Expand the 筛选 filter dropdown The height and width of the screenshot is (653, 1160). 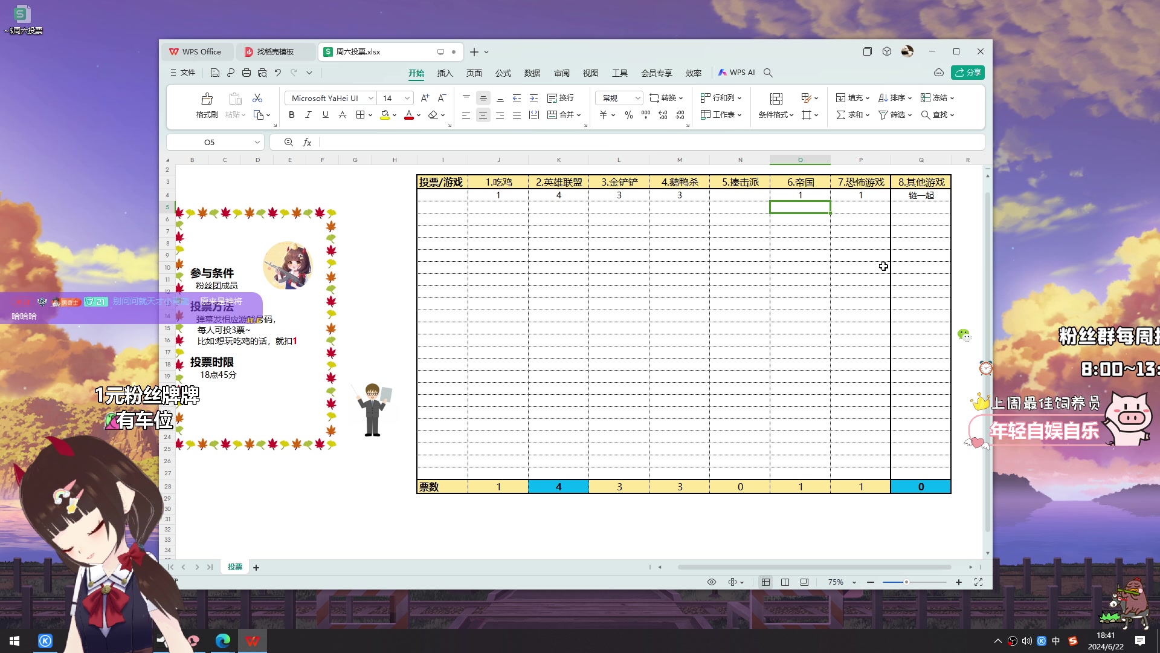(910, 115)
